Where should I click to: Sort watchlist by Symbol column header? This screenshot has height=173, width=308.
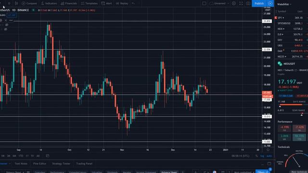(282, 12)
